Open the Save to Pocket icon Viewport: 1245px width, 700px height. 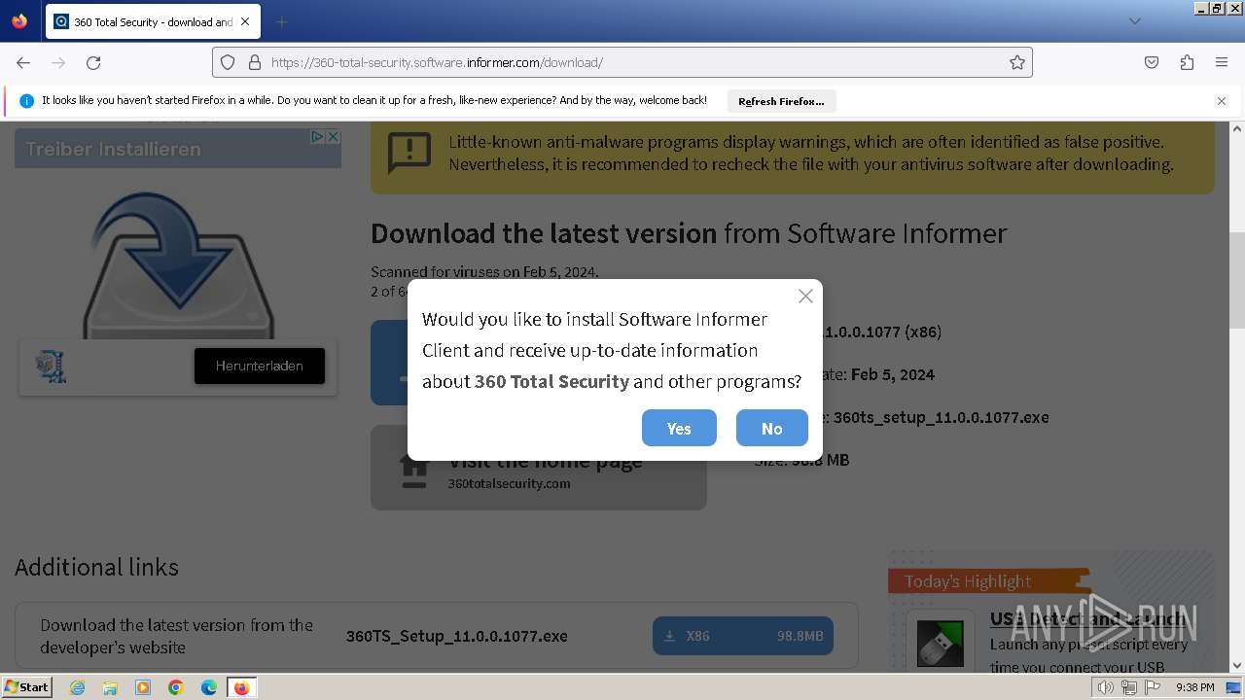[x=1152, y=62]
